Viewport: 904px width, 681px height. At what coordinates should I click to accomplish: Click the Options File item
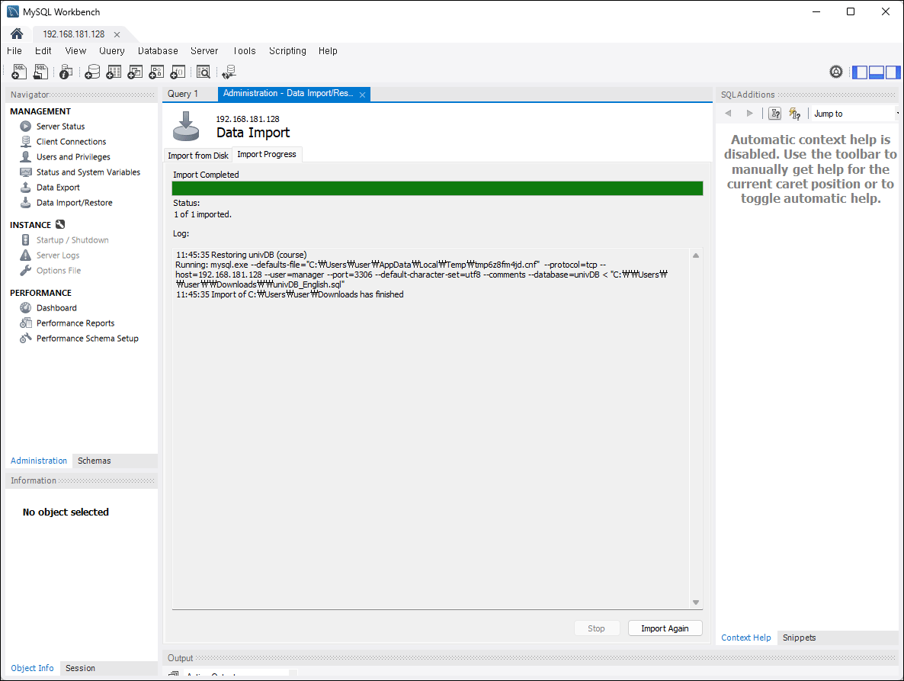[x=58, y=271]
